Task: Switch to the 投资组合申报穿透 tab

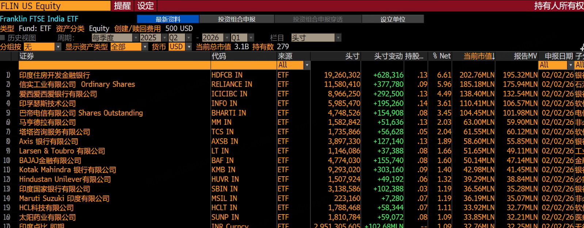Action: click(318, 19)
